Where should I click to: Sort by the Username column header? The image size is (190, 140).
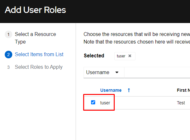[x=111, y=90]
